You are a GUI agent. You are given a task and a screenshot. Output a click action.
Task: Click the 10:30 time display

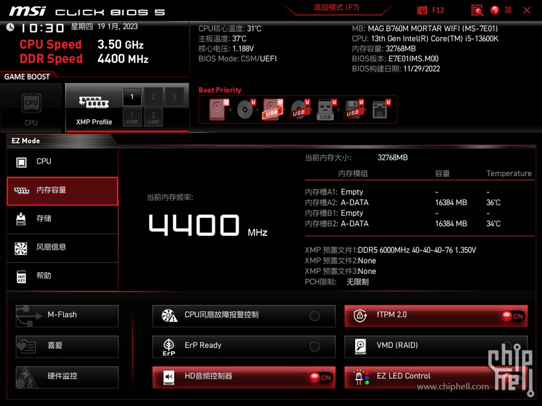43,28
